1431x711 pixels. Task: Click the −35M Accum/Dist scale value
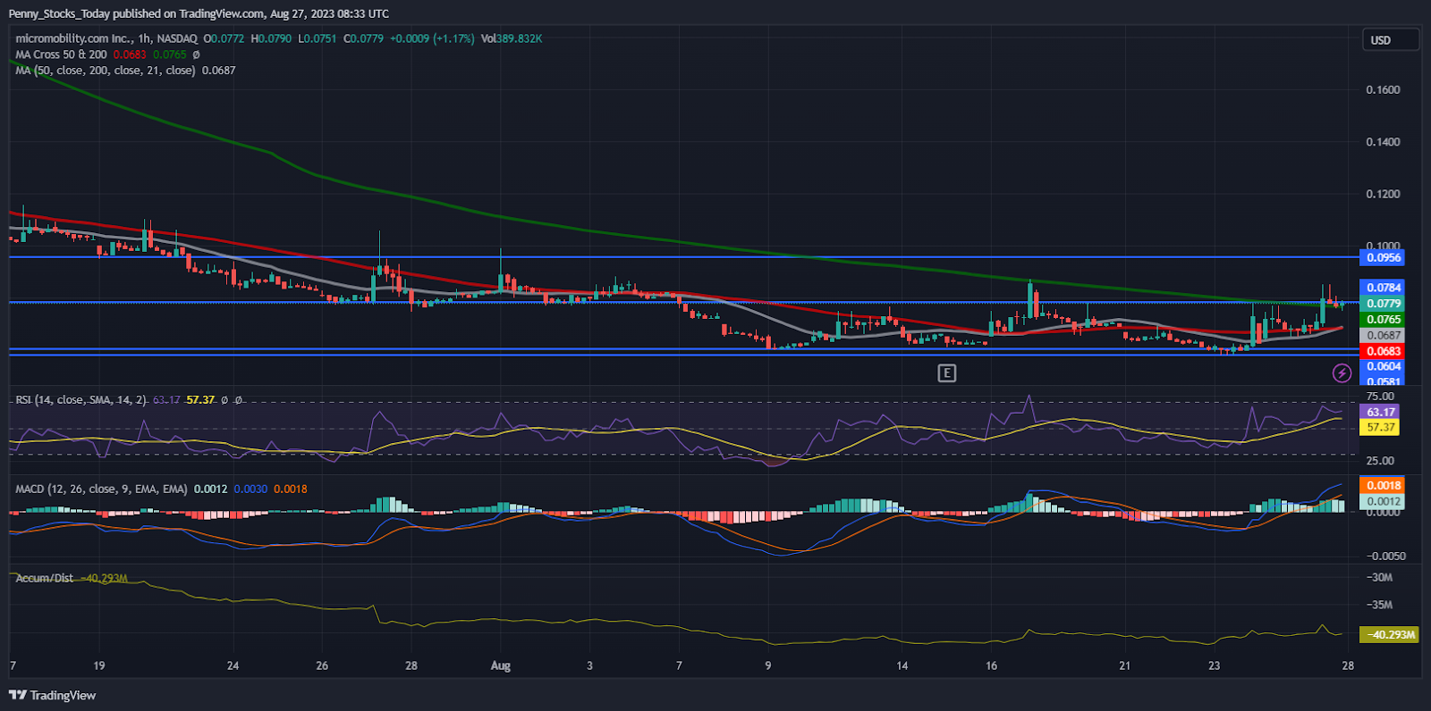[x=1379, y=606]
